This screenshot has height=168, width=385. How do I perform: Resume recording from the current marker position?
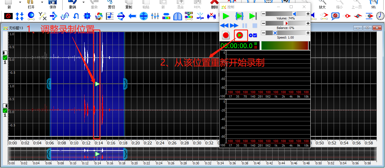tap(240, 35)
